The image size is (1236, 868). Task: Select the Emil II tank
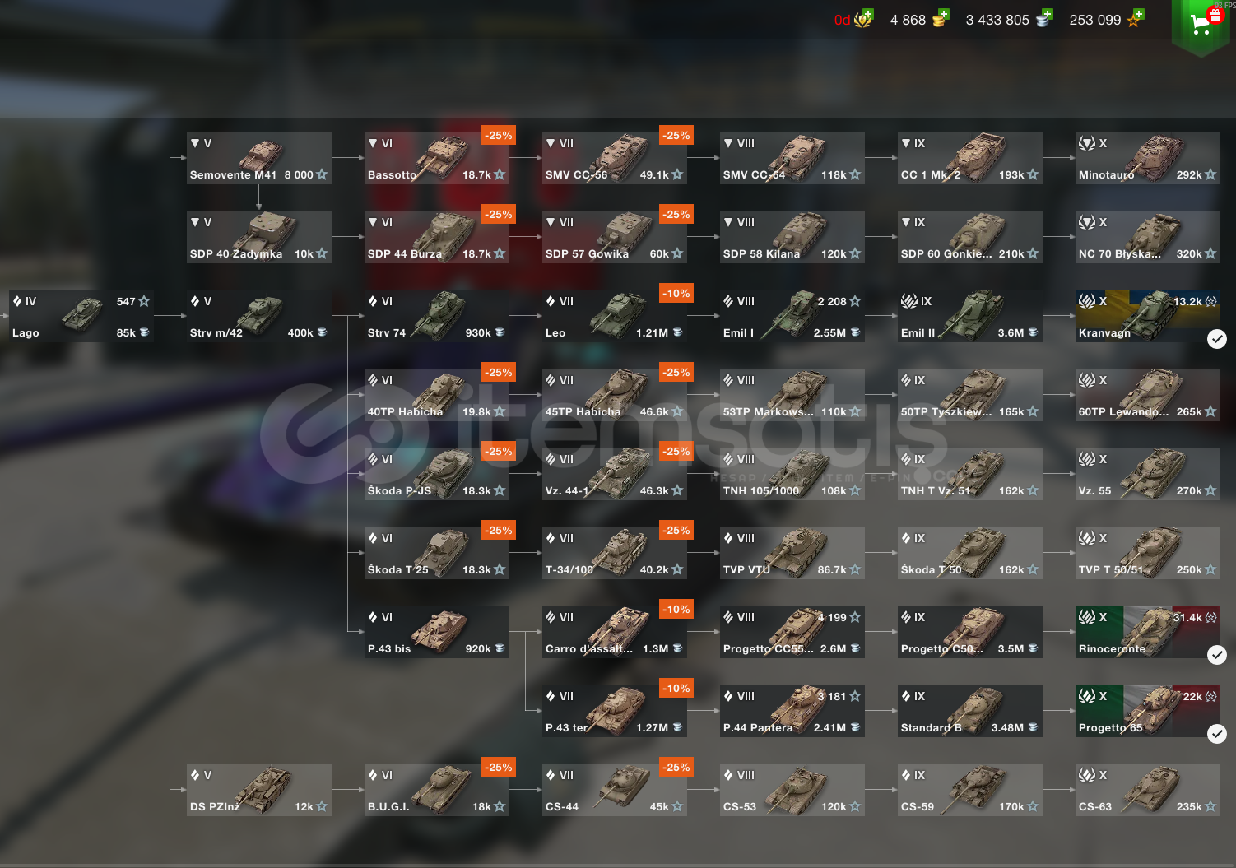(970, 316)
